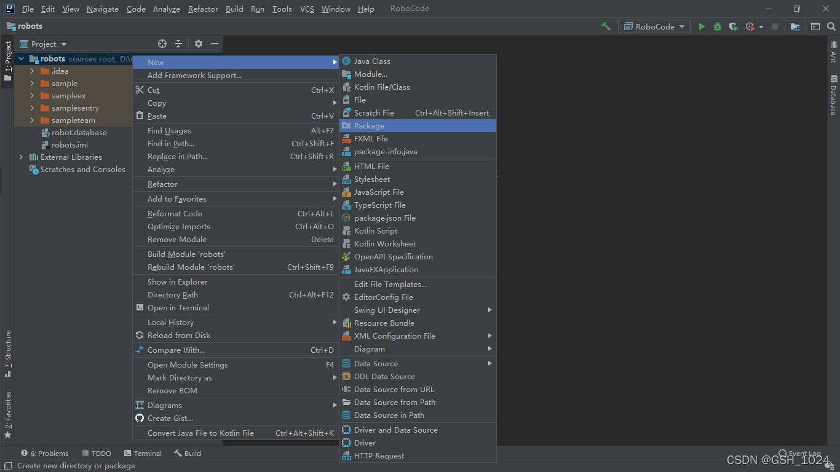Start debugging with the bug icon
Screen dimensions: 840x472
tap(718, 26)
